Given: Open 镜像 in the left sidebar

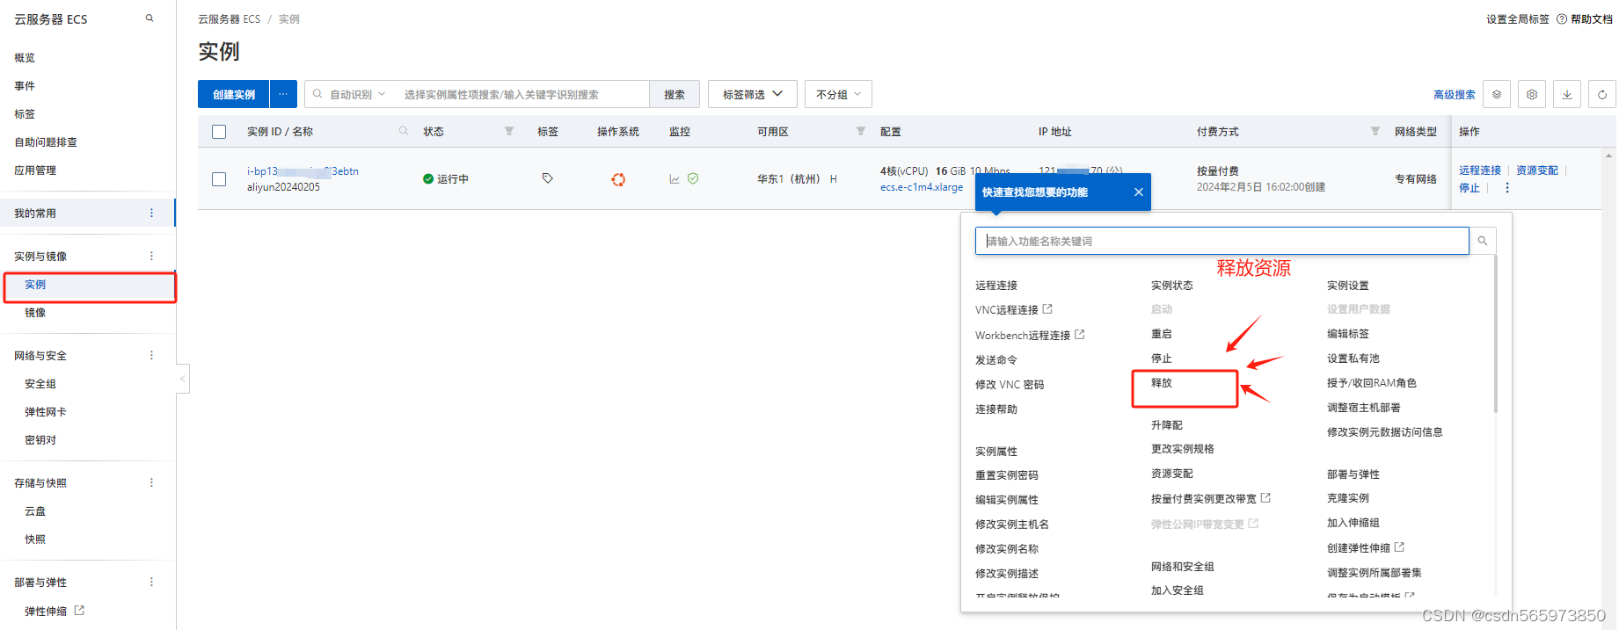Looking at the screenshot, I should [x=35, y=313].
